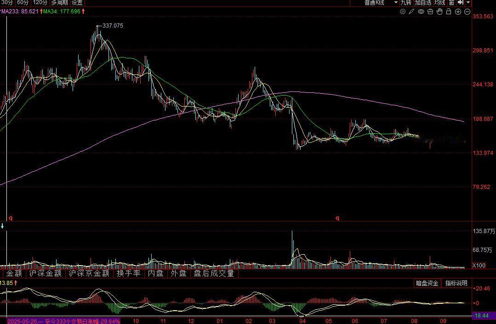
Task: Switch to the 60分 period tab
Action: (23, 3)
